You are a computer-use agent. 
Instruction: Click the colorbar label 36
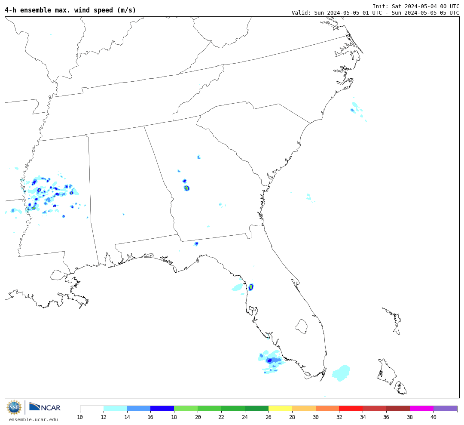[387, 417]
